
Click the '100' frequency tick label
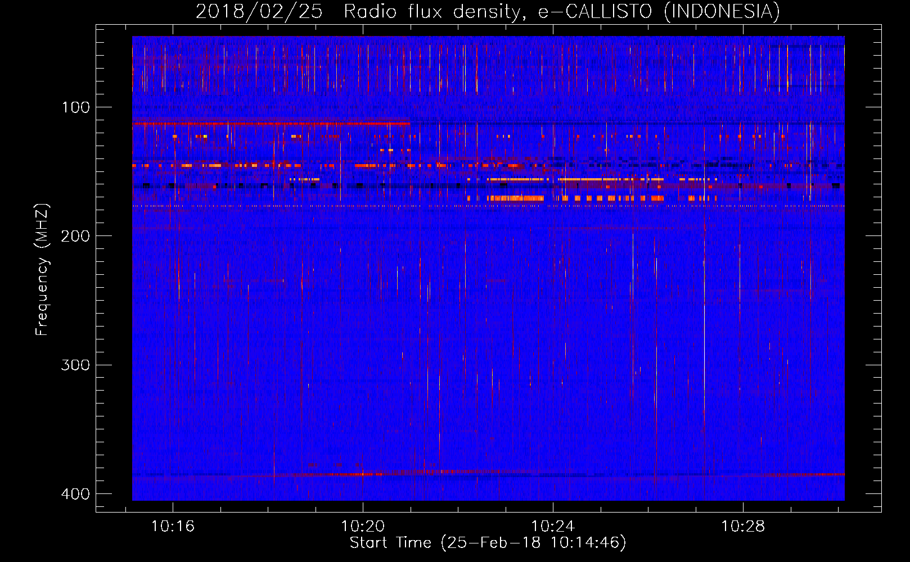pyautogui.click(x=75, y=107)
